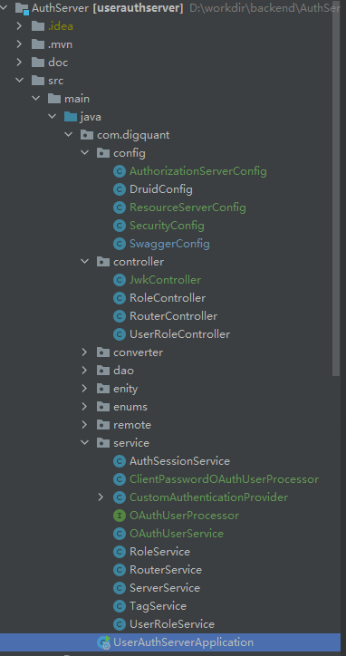Collapse the config package
Screen dimensions: 346x656
tap(84, 153)
